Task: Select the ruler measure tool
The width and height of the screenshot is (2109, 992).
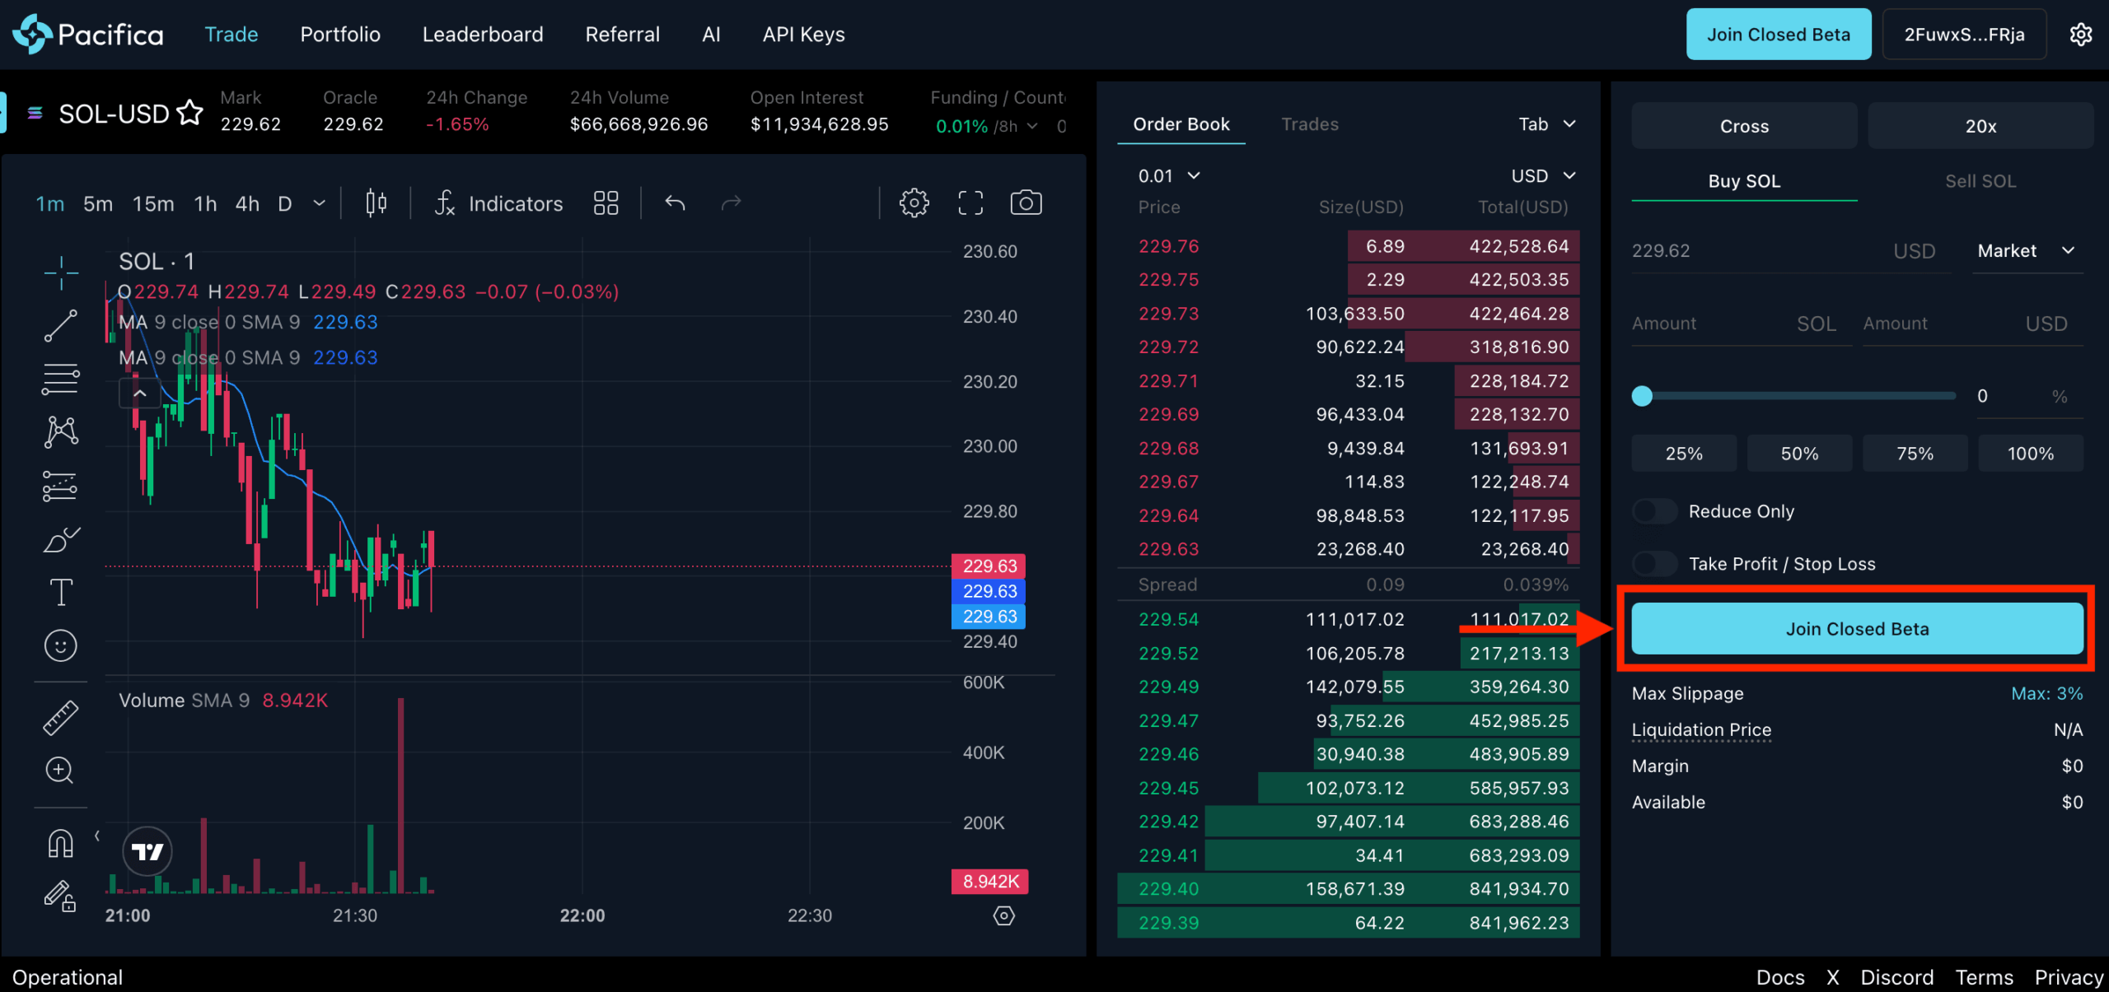Action: 60,717
